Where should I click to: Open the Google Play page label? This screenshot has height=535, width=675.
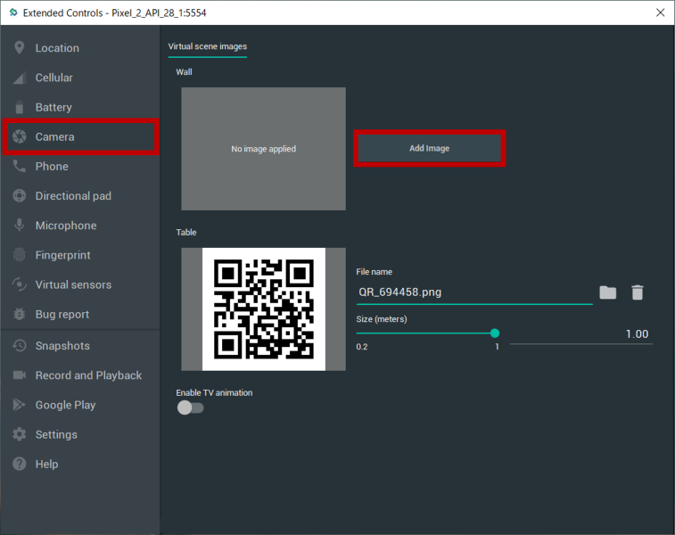click(65, 406)
